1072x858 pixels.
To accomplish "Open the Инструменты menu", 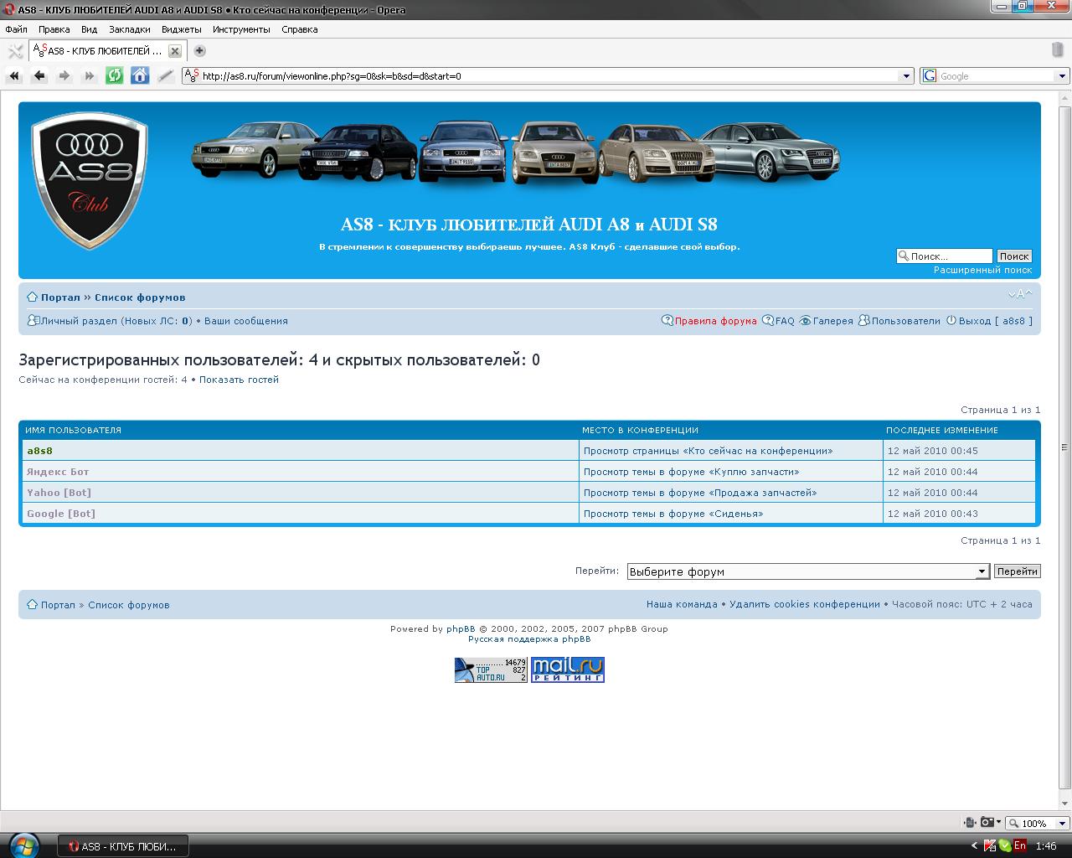I will [x=241, y=29].
